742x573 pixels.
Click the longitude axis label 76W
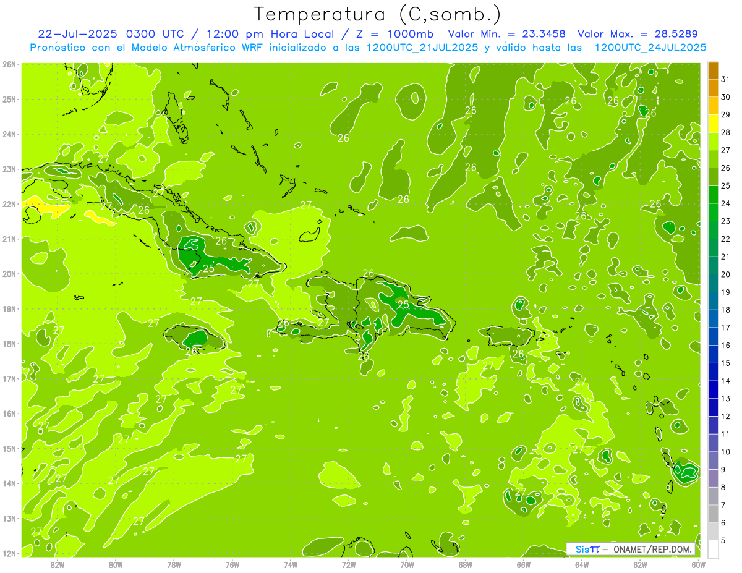(232, 564)
